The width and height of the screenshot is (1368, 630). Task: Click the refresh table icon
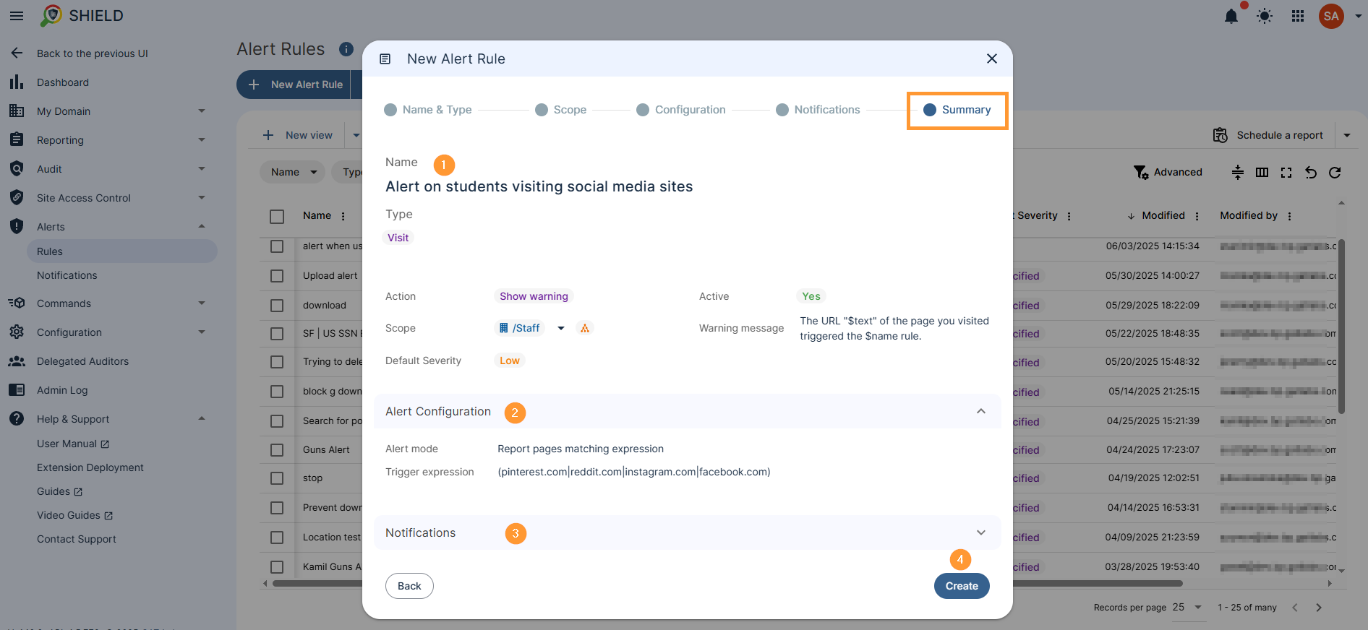(1335, 172)
